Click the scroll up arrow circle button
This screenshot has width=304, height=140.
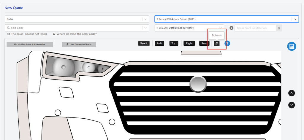pyautogui.click(x=292, y=93)
